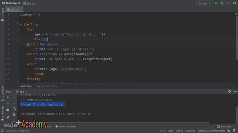The height and width of the screenshot is (133, 238).
Task: Click the editor vertical scrollbar
Action: [x=237, y=38]
